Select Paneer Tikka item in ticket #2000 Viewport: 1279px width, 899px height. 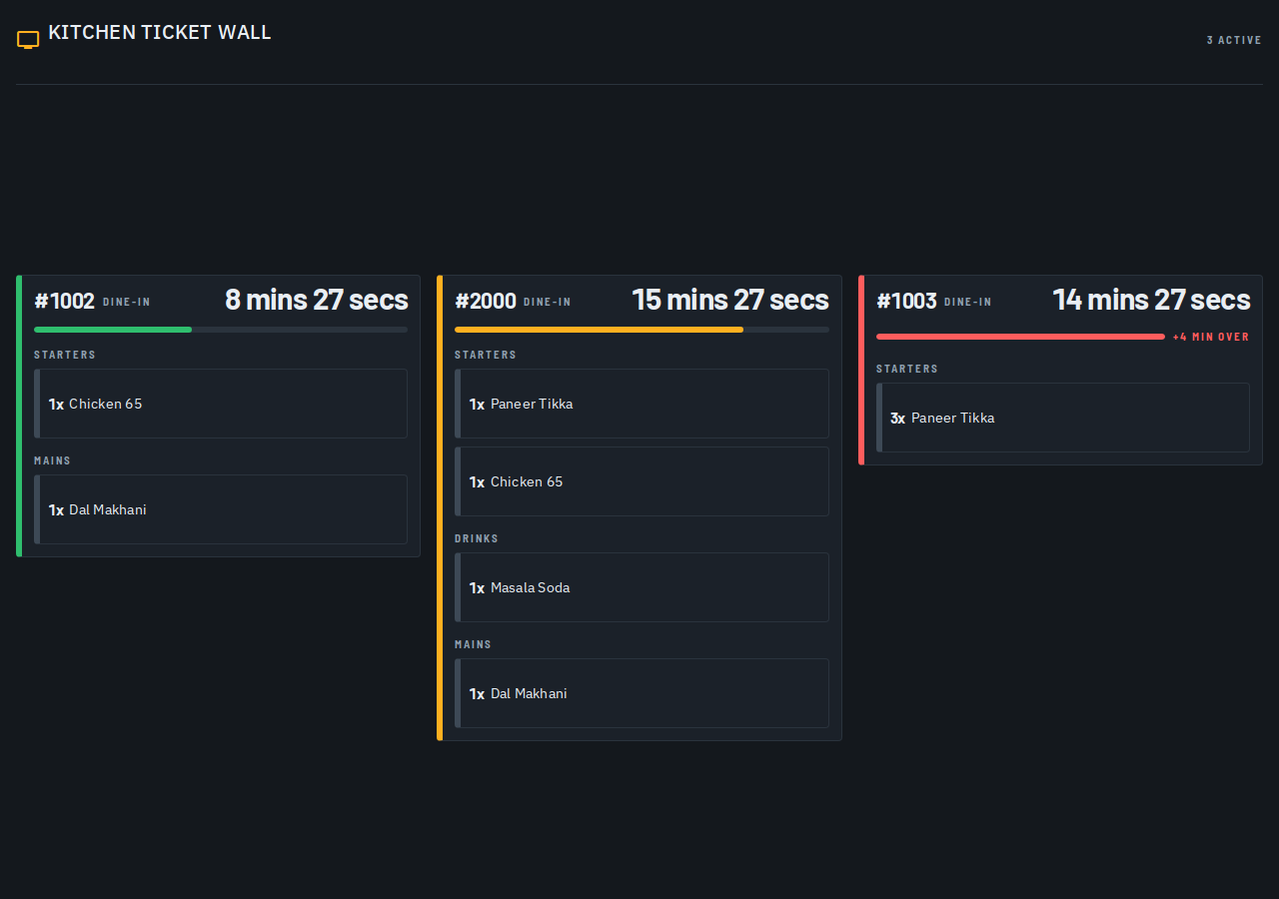[641, 404]
